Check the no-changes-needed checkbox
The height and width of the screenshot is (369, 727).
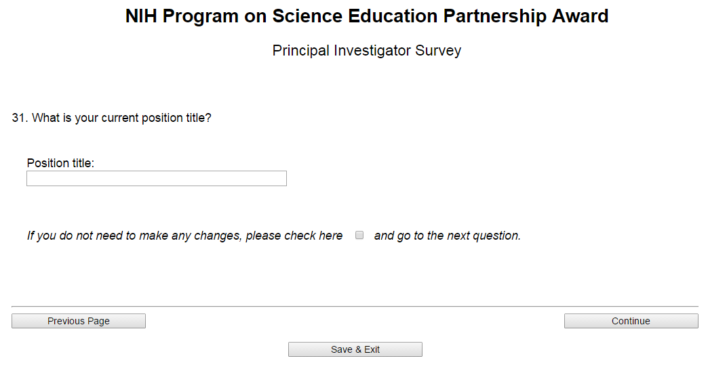coord(359,236)
